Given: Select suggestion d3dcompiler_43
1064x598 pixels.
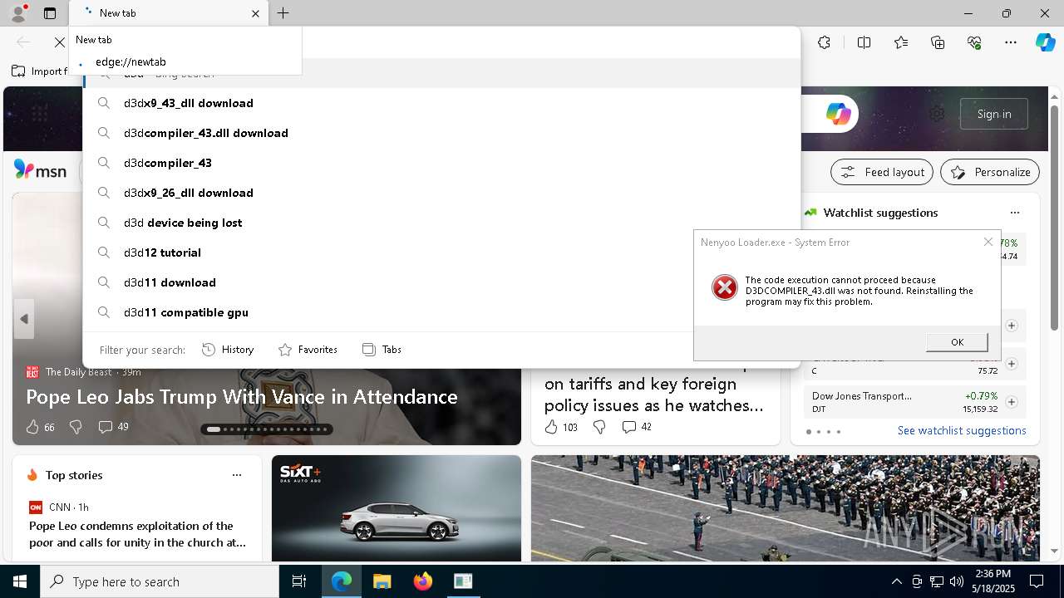Looking at the screenshot, I should click(441, 163).
